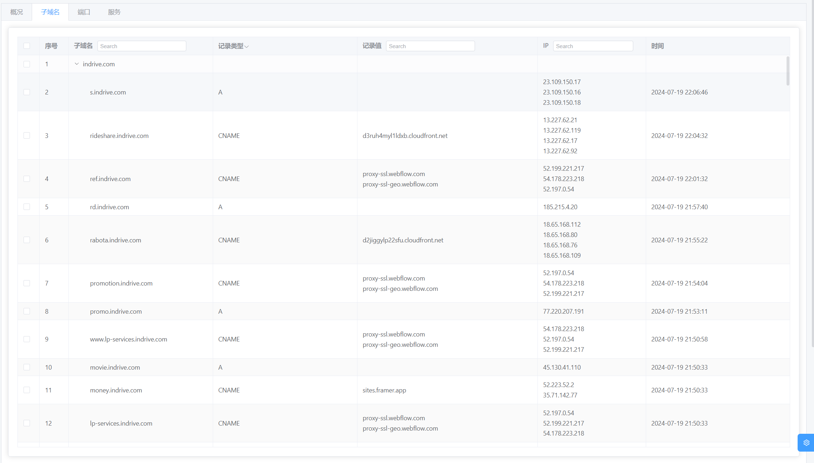The height and width of the screenshot is (463, 814).
Task: Check the s.indrive.com row checkbox
Action: point(27,92)
